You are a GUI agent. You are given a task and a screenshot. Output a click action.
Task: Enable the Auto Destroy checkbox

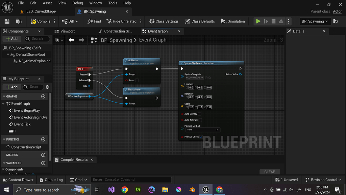tap(200, 114)
